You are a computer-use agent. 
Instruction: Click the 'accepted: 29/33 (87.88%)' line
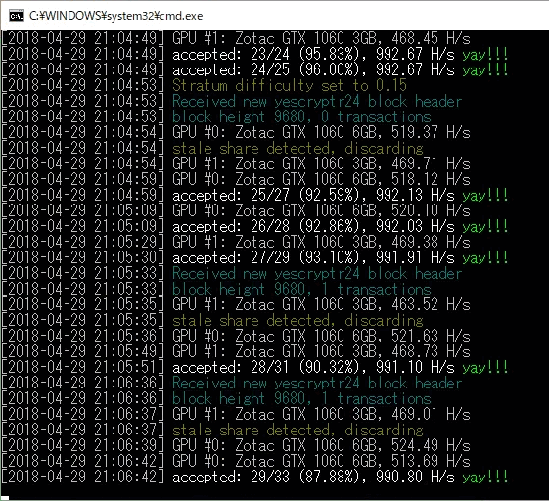click(x=254, y=477)
